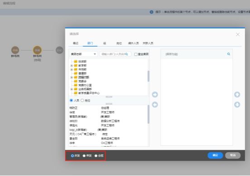Expand the tree node above 党委会
This screenshot has height=176, width=250.
pyautogui.click(x=72, y=77)
